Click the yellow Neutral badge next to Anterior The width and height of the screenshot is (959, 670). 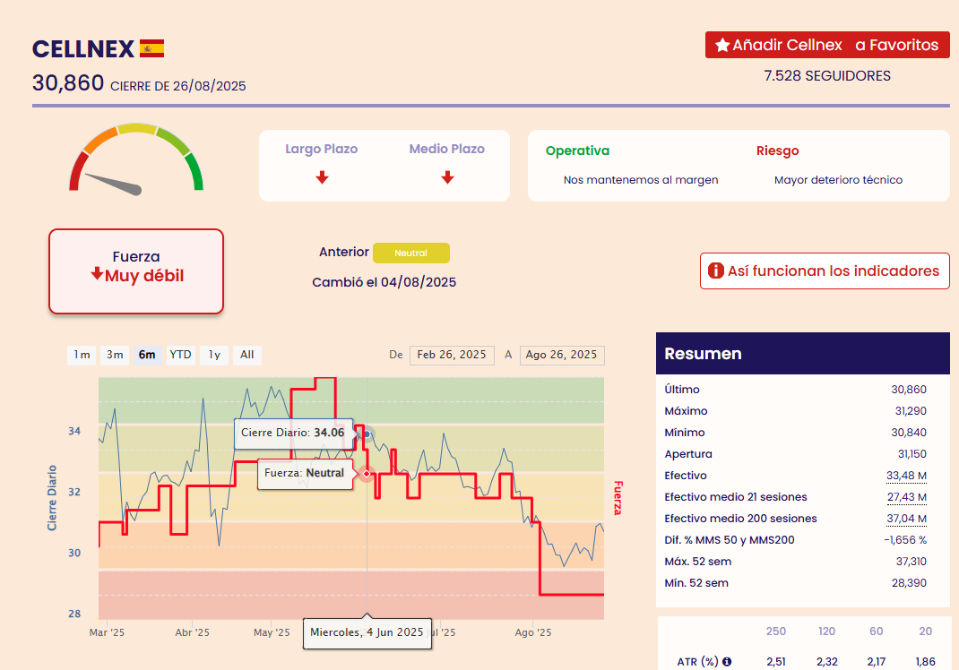411,253
